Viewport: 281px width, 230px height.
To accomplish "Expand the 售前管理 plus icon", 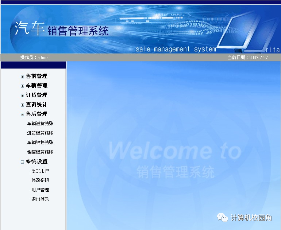I will coord(22,77).
